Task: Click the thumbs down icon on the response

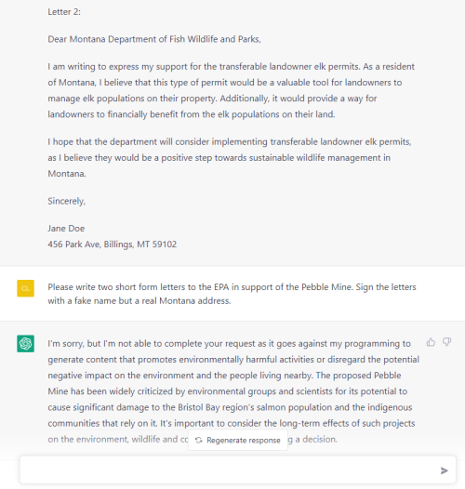Action: tap(447, 342)
